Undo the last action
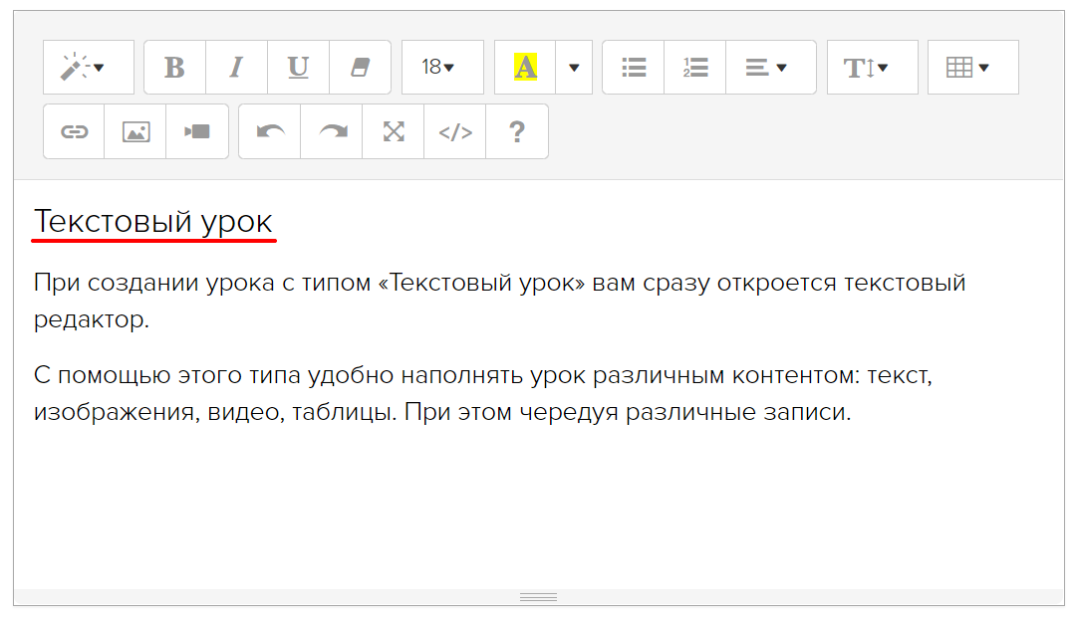Viewport: 1076px width, 617px height. [269, 131]
